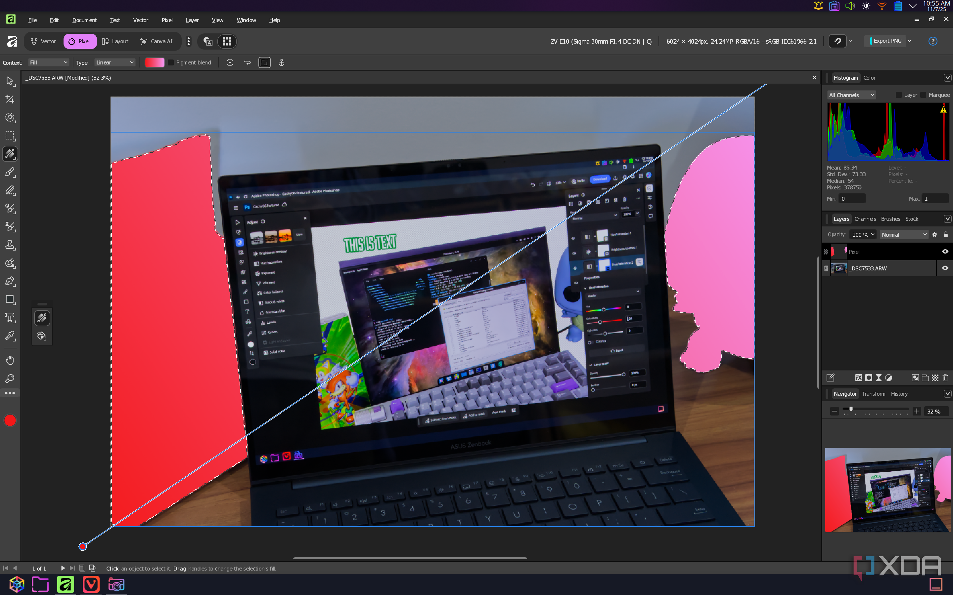The height and width of the screenshot is (595, 953).
Task: Select the Selection Brush tool
Action: tap(10, 118)
